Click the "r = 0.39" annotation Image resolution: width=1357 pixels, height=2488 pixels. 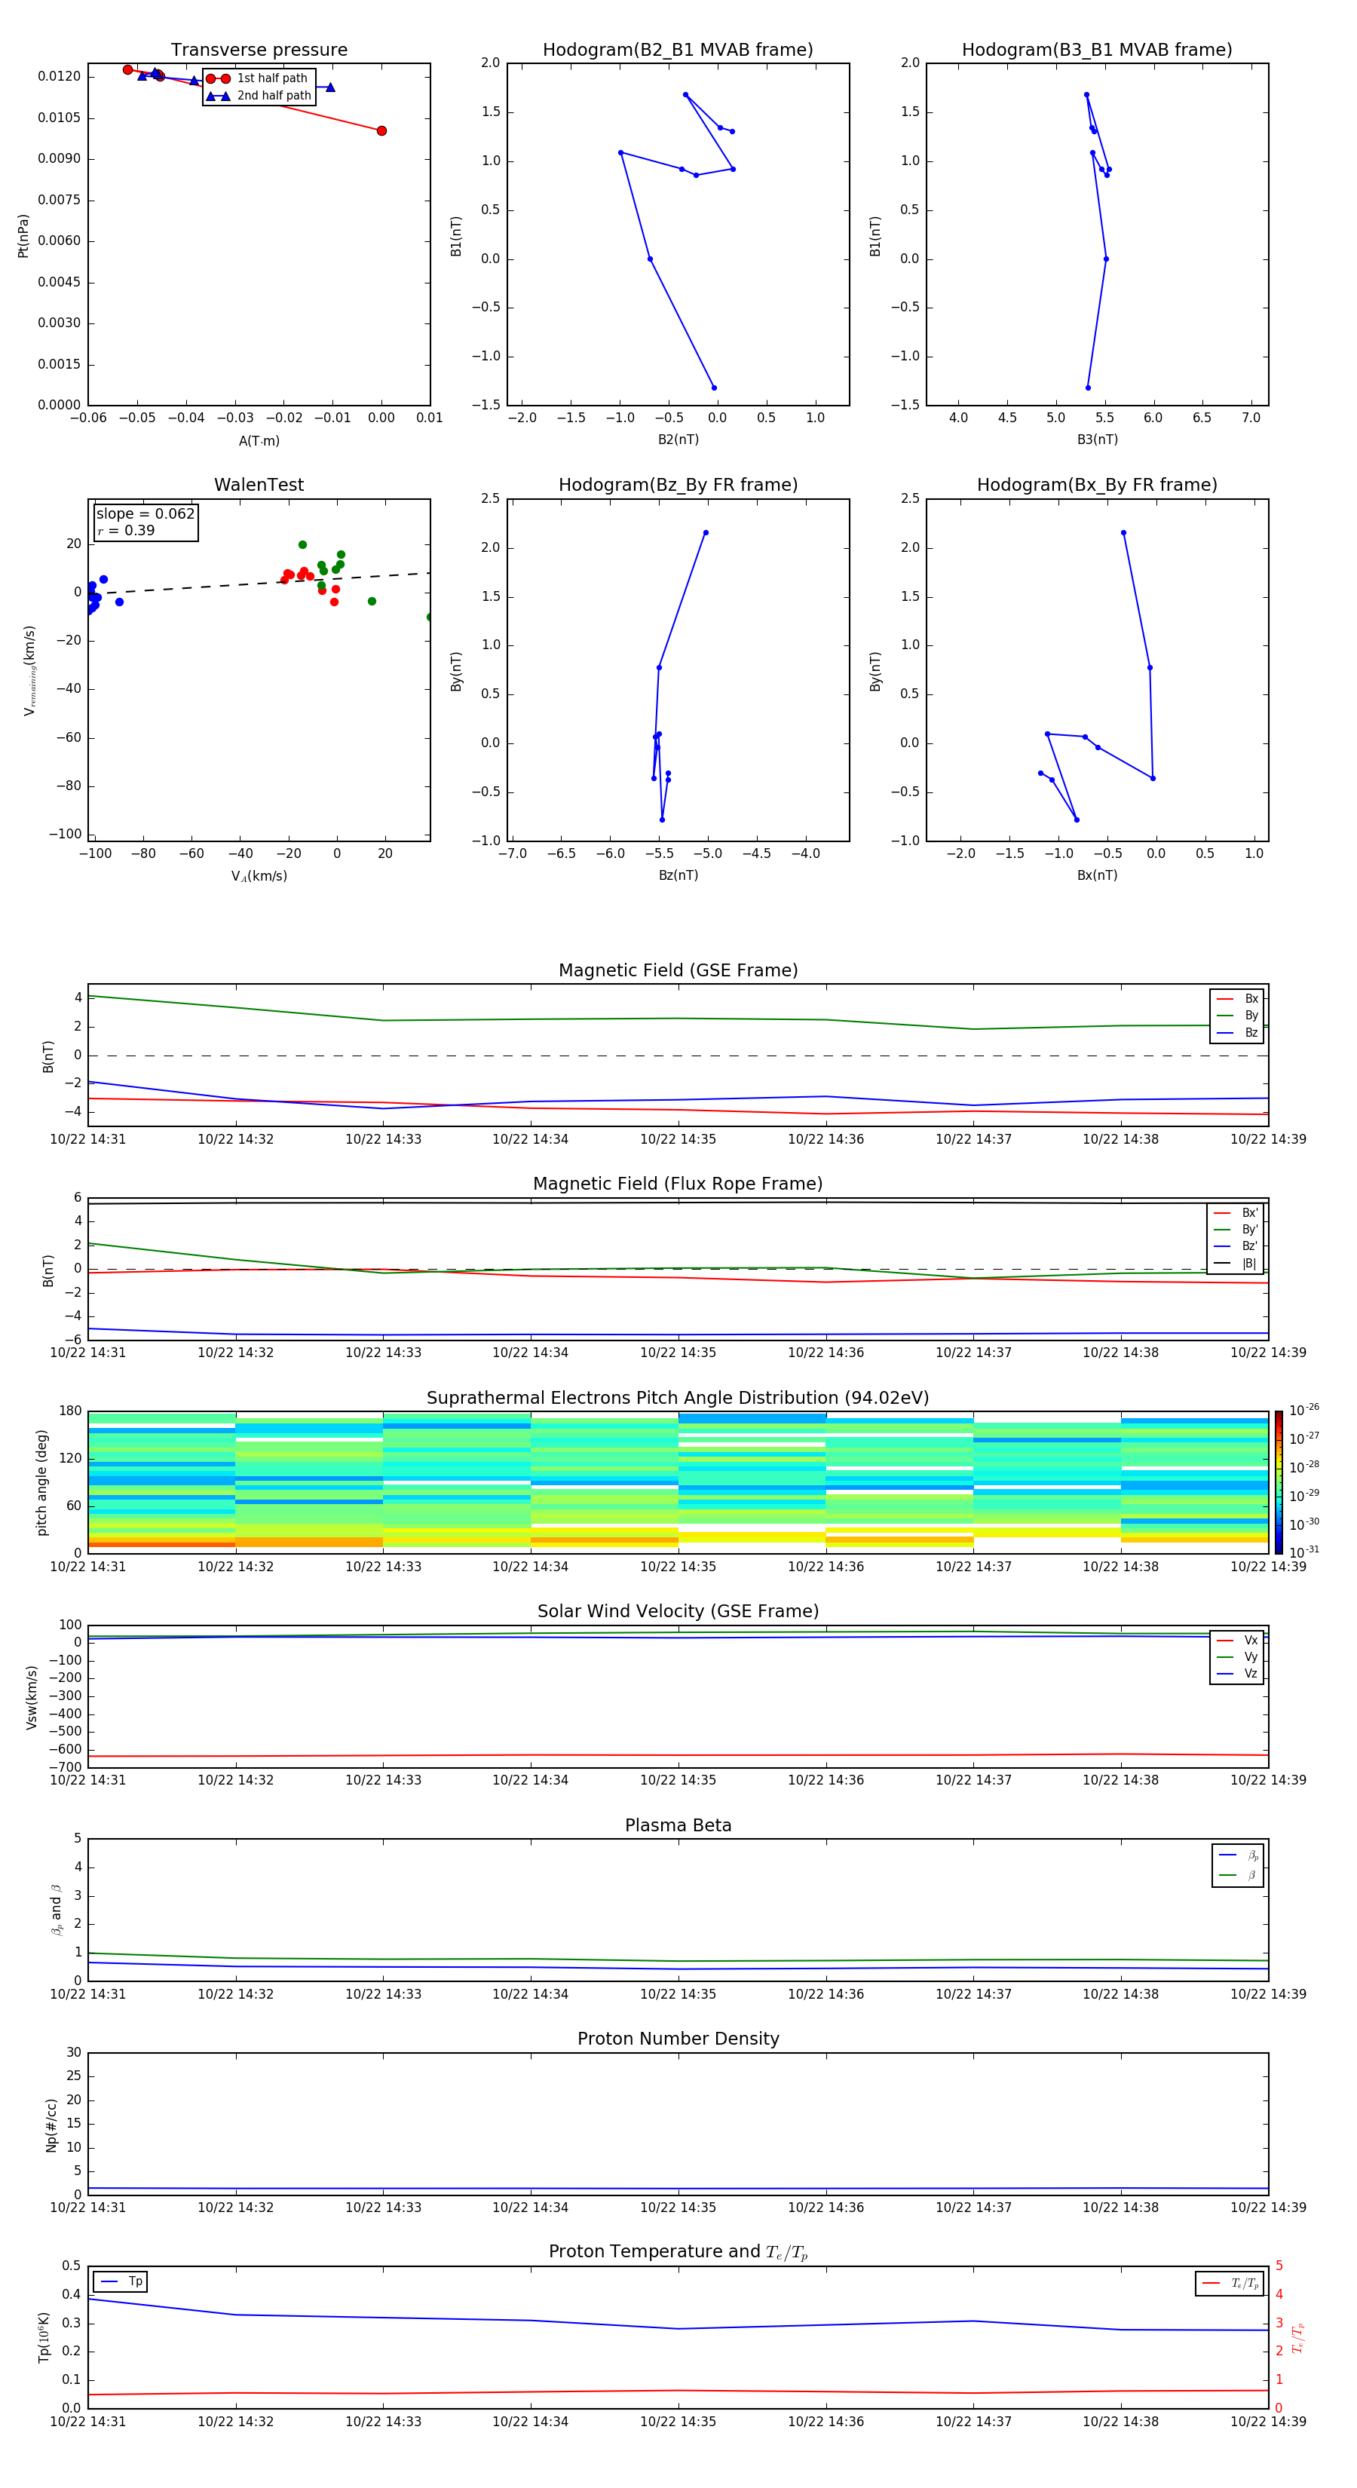pos(126,530)
